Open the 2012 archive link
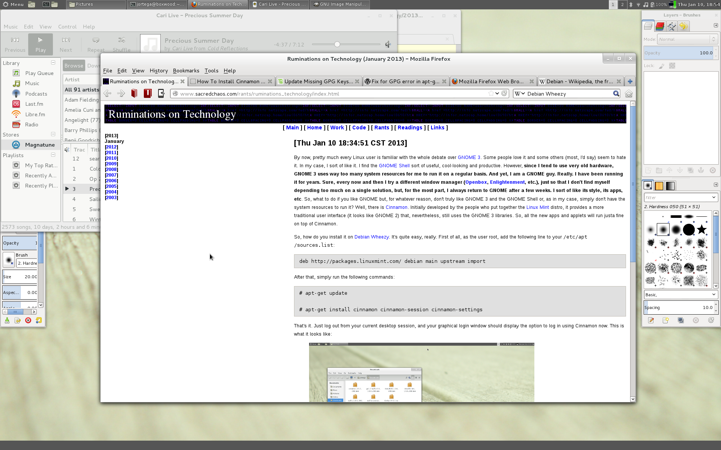Viewport: 721px width, 450px height. [x=111, y=147]
